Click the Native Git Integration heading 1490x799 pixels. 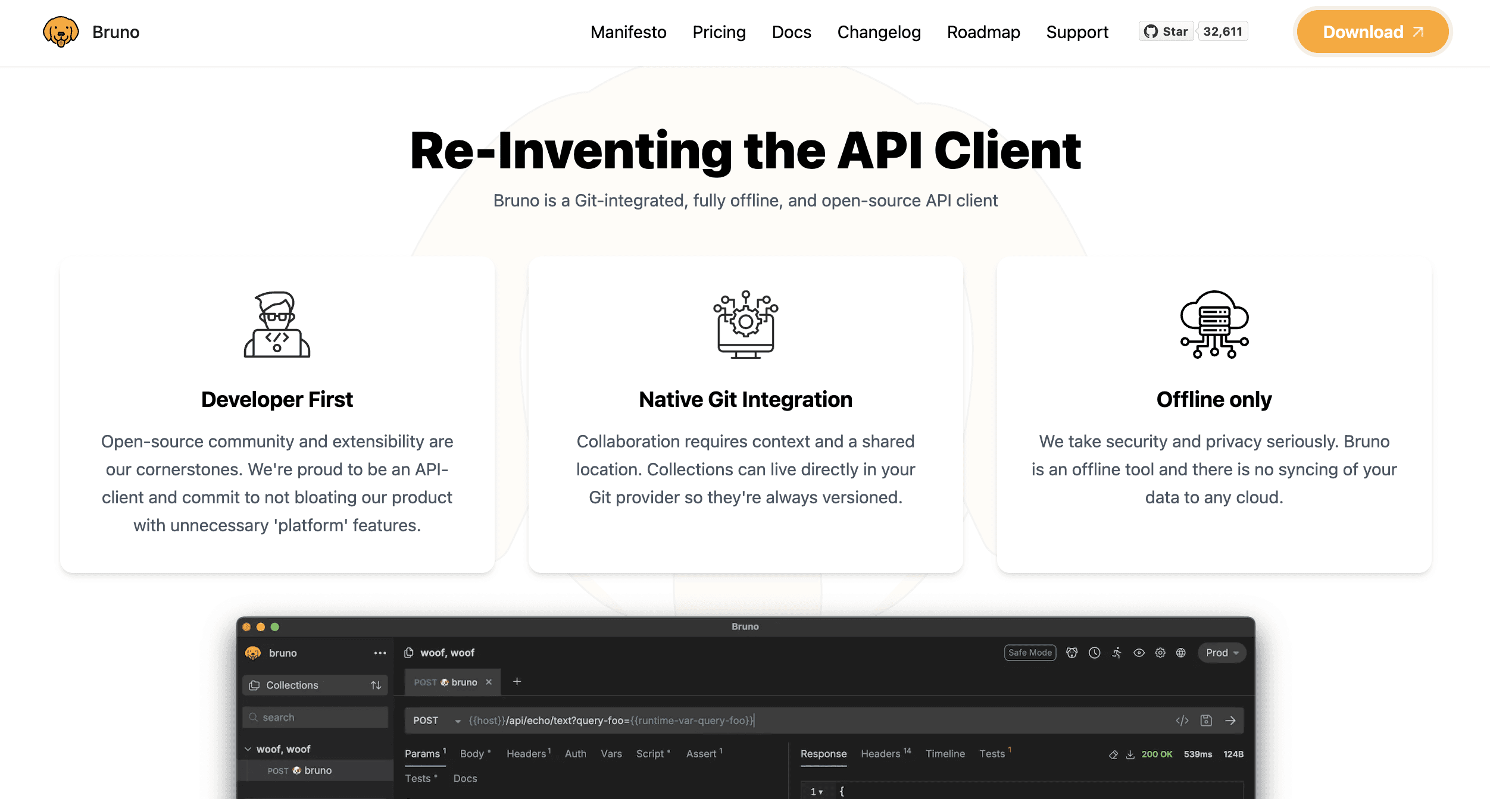click(745, 399)
